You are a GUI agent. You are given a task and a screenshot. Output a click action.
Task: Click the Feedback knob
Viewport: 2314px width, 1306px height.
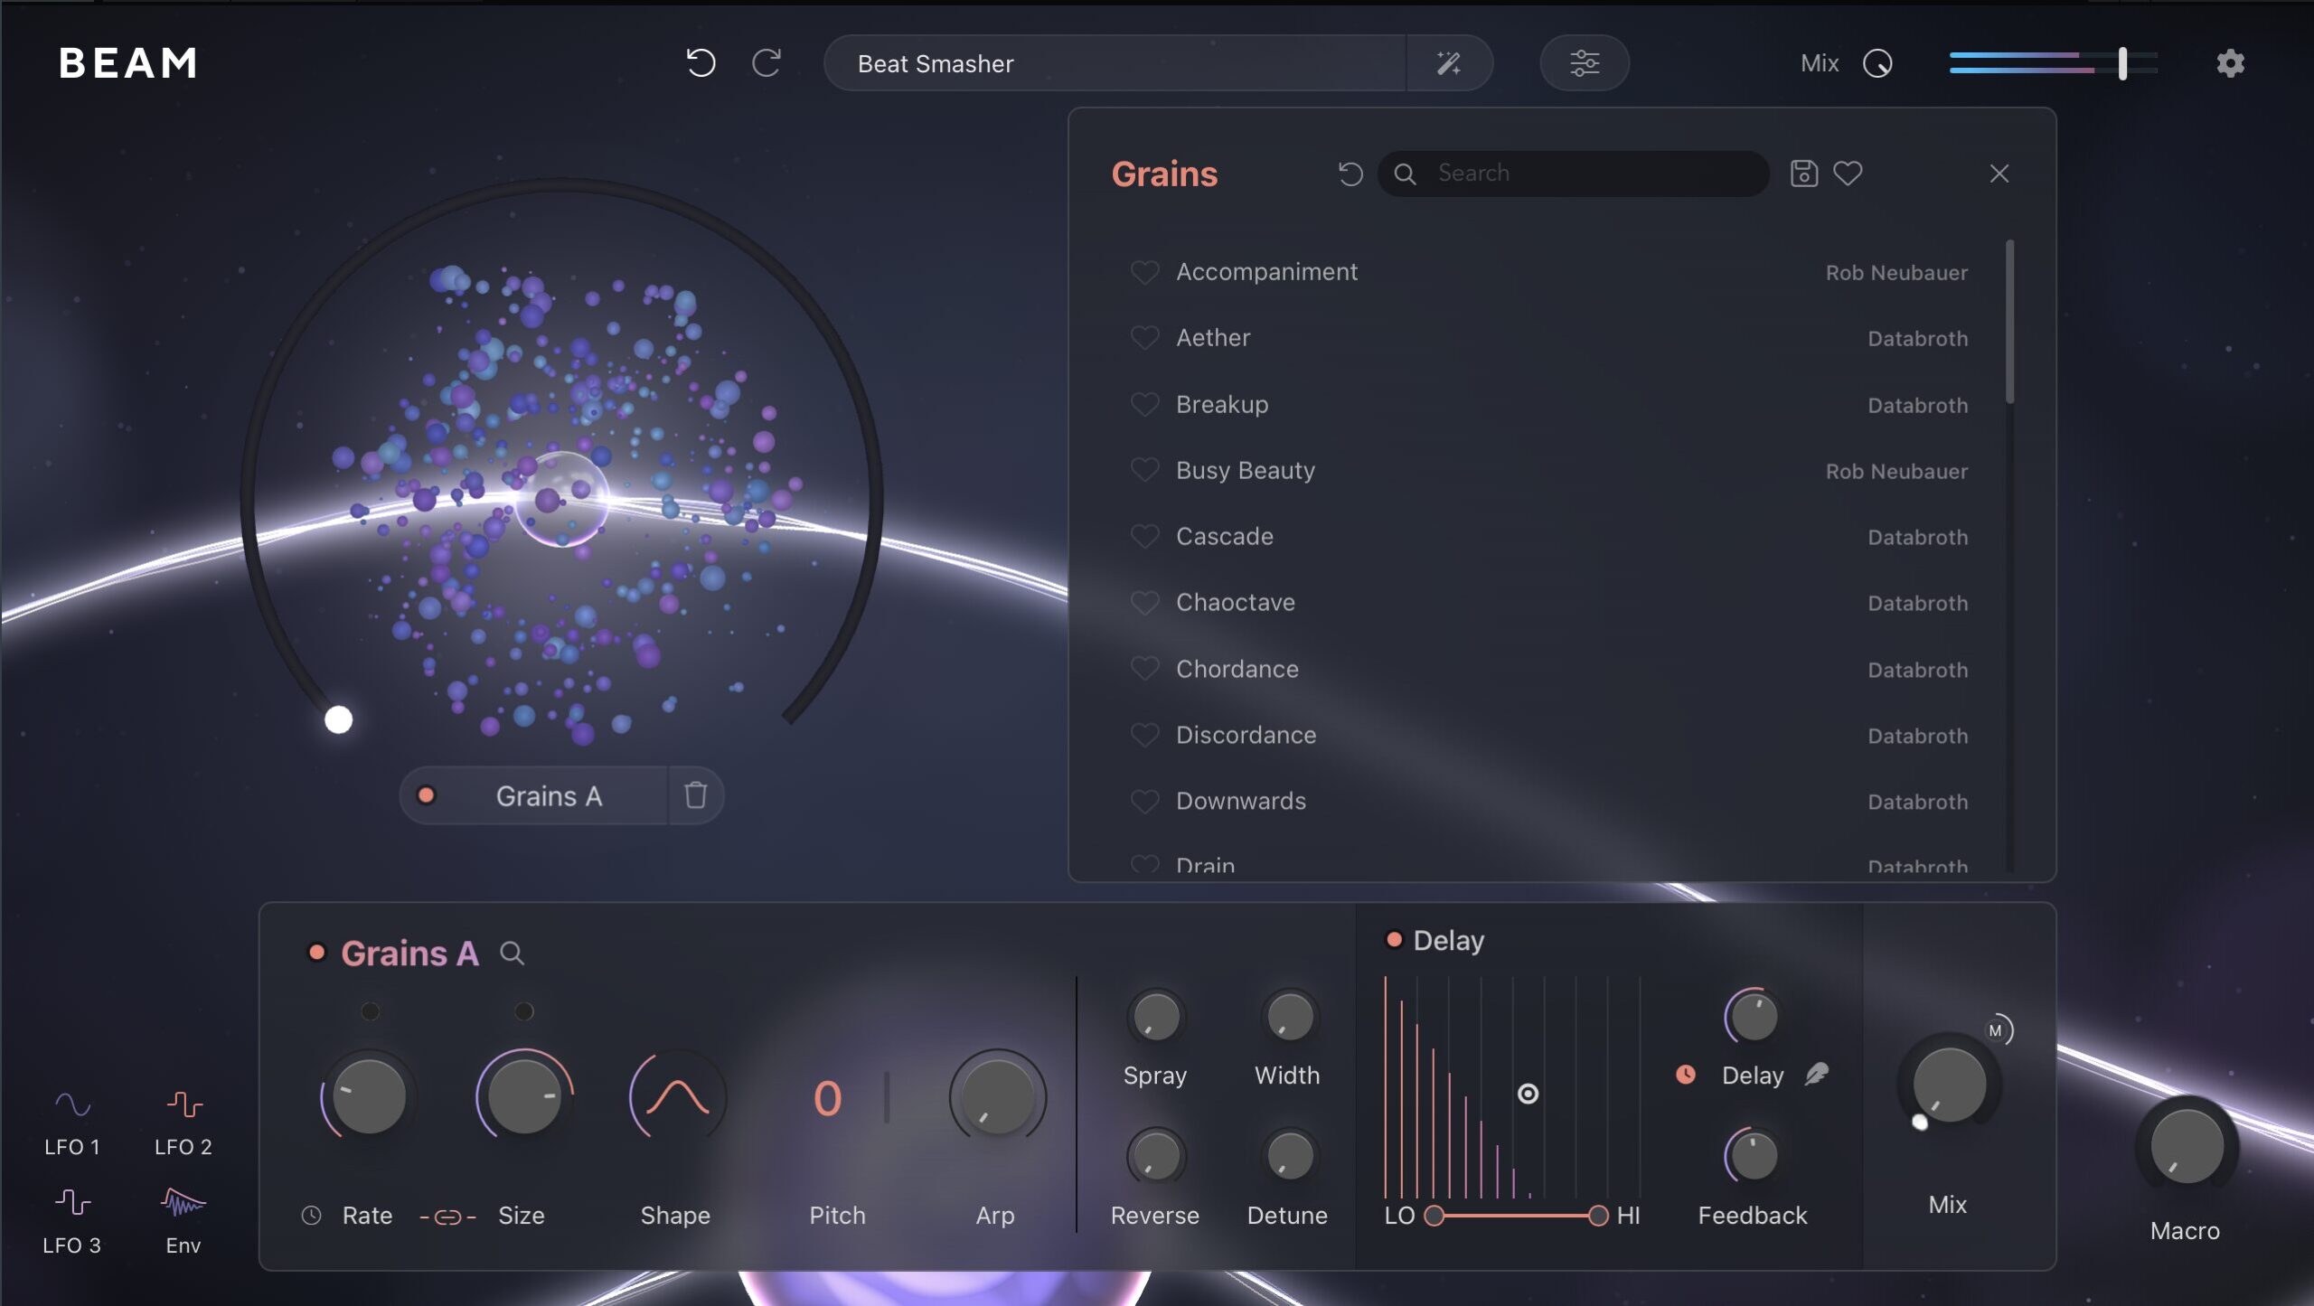(1753, 1156)
